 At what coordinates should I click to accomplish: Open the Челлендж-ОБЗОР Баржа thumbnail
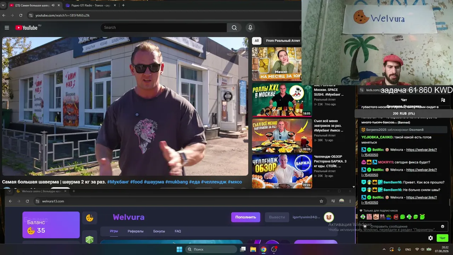tap(282, 171)
